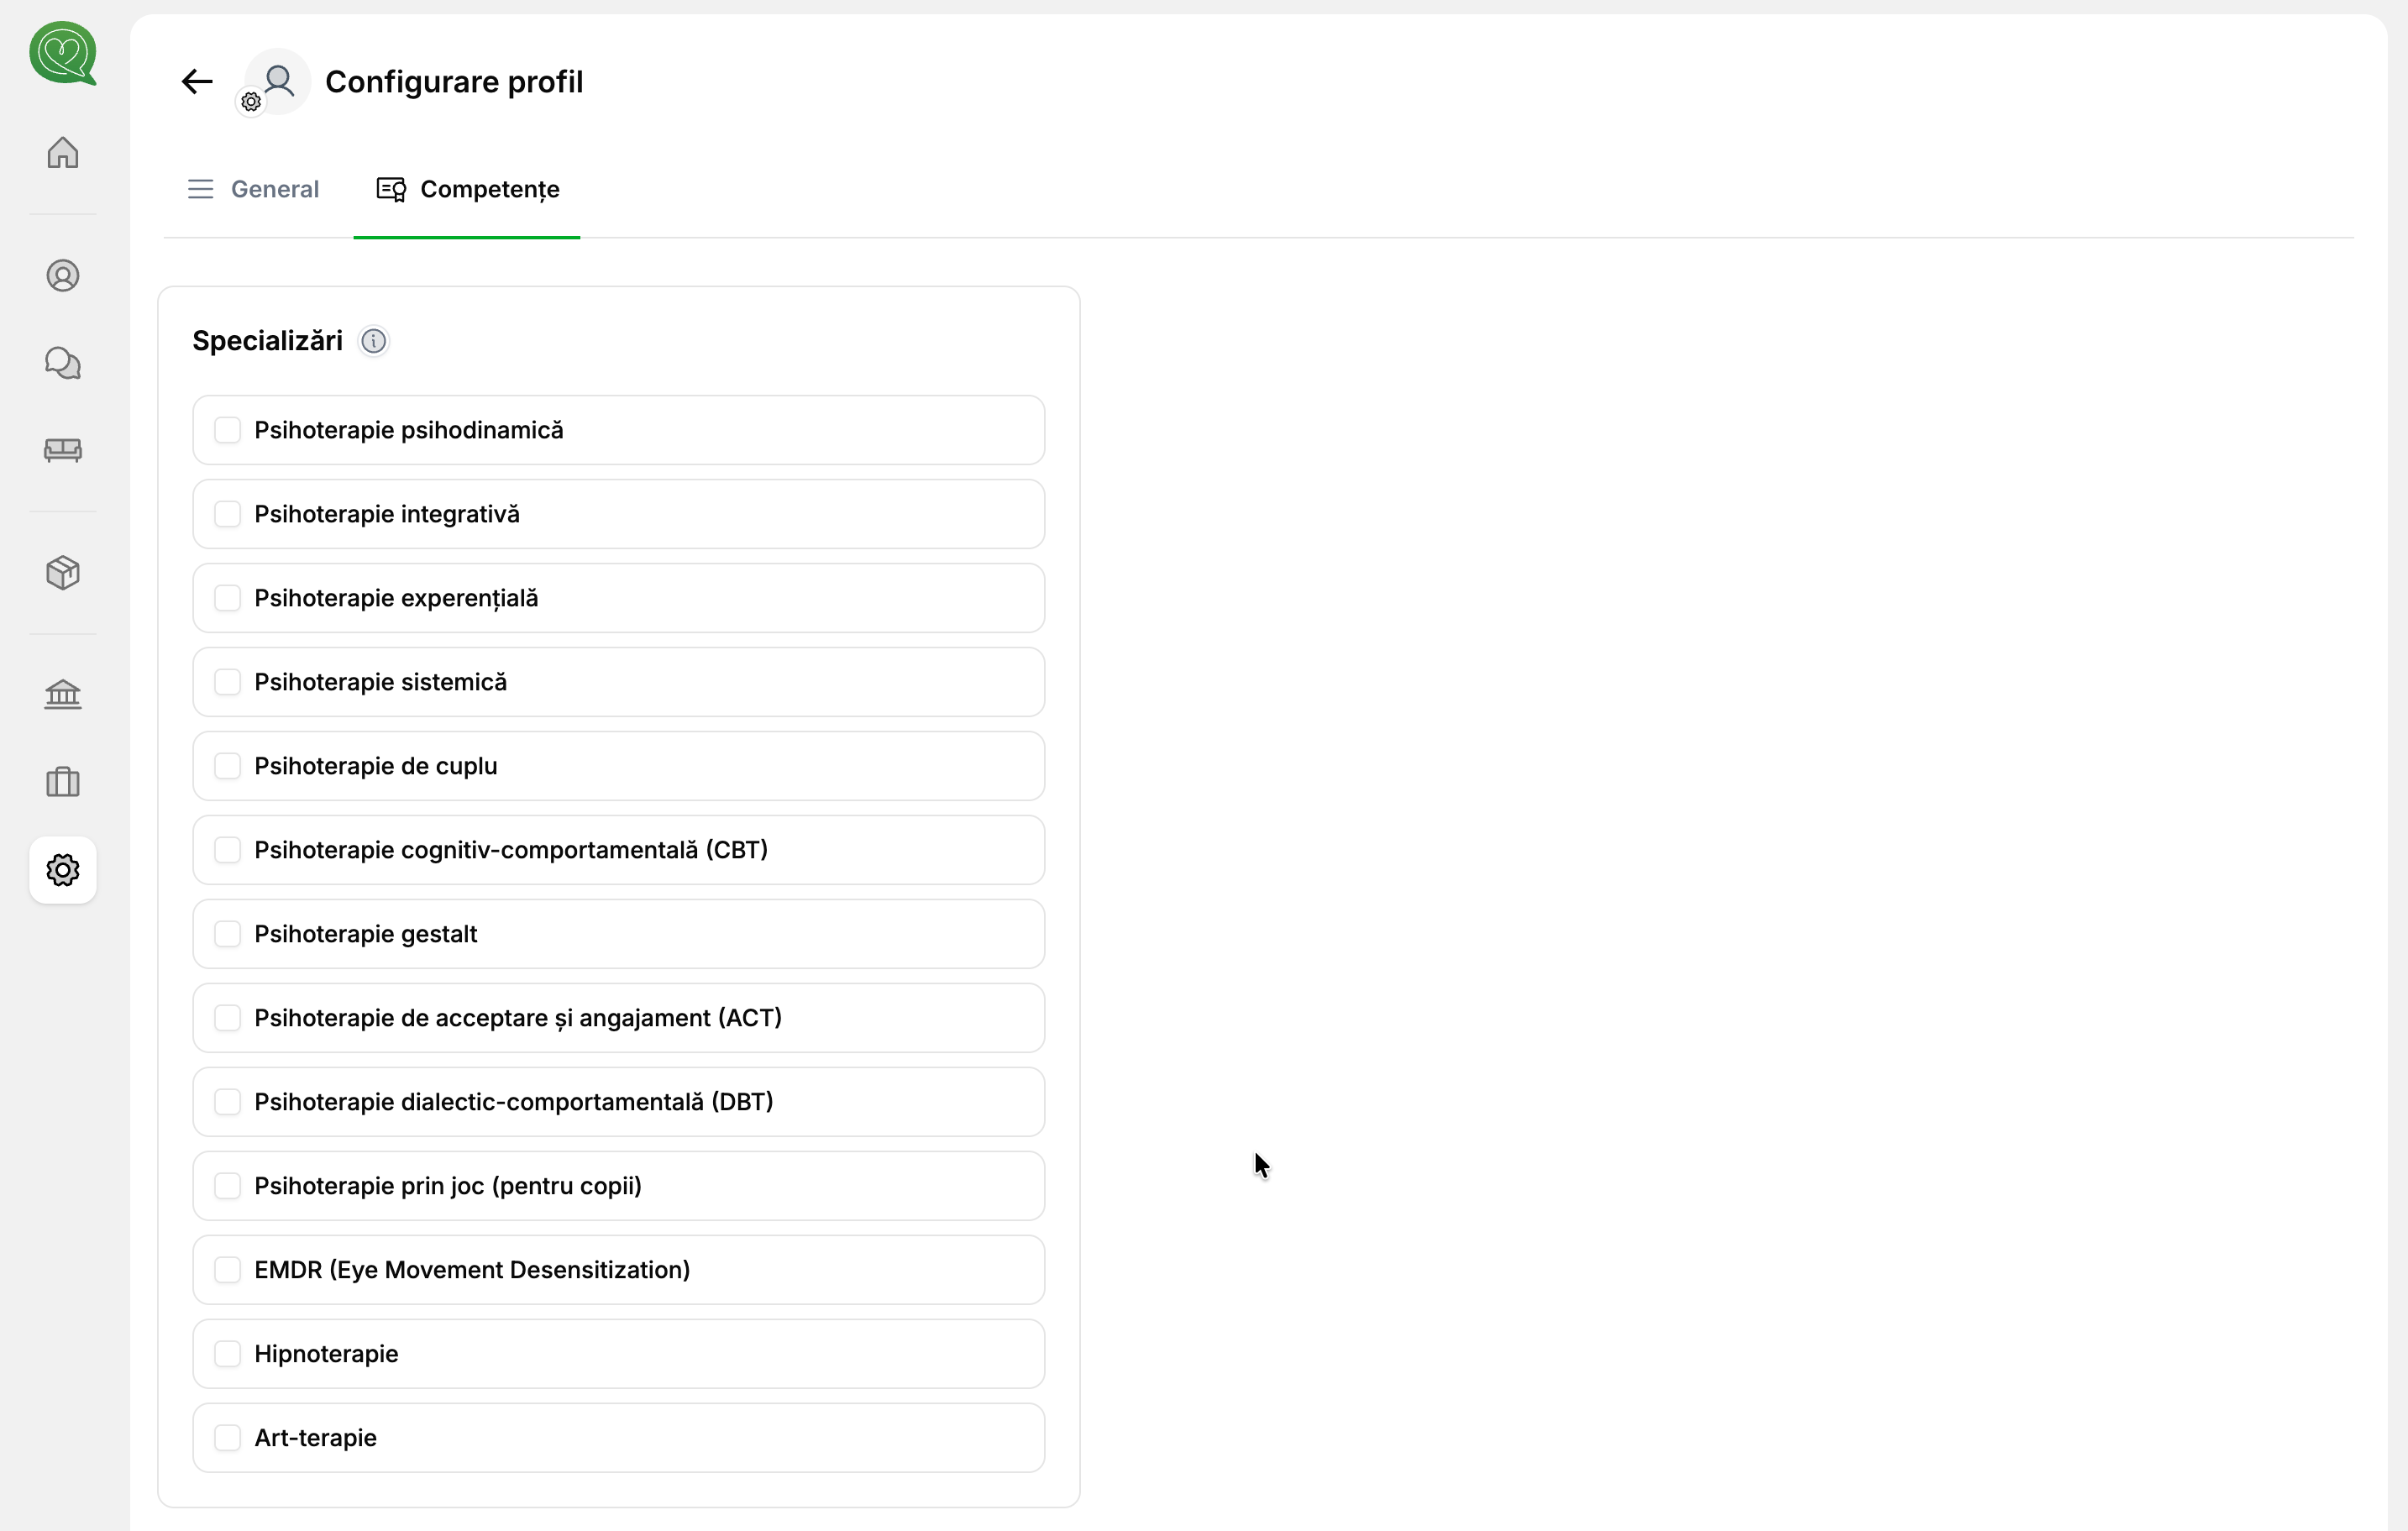Check Psihoterapie psihodinamică checkbox
The width and height of the screenshot is (2408, 1531).
pyautogui.click(x=228, y=430)
